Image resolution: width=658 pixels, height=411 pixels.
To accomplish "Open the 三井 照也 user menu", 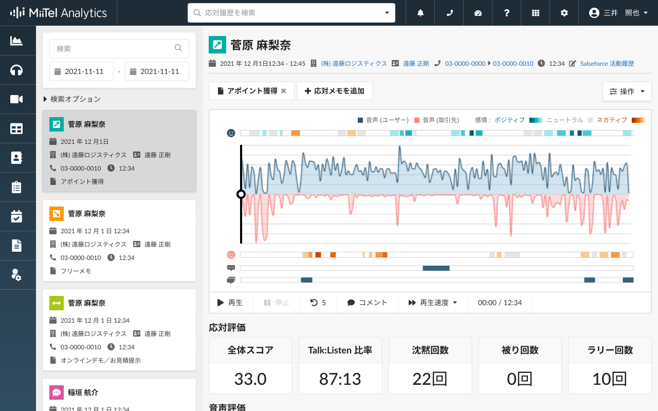I will click(619, 13).
